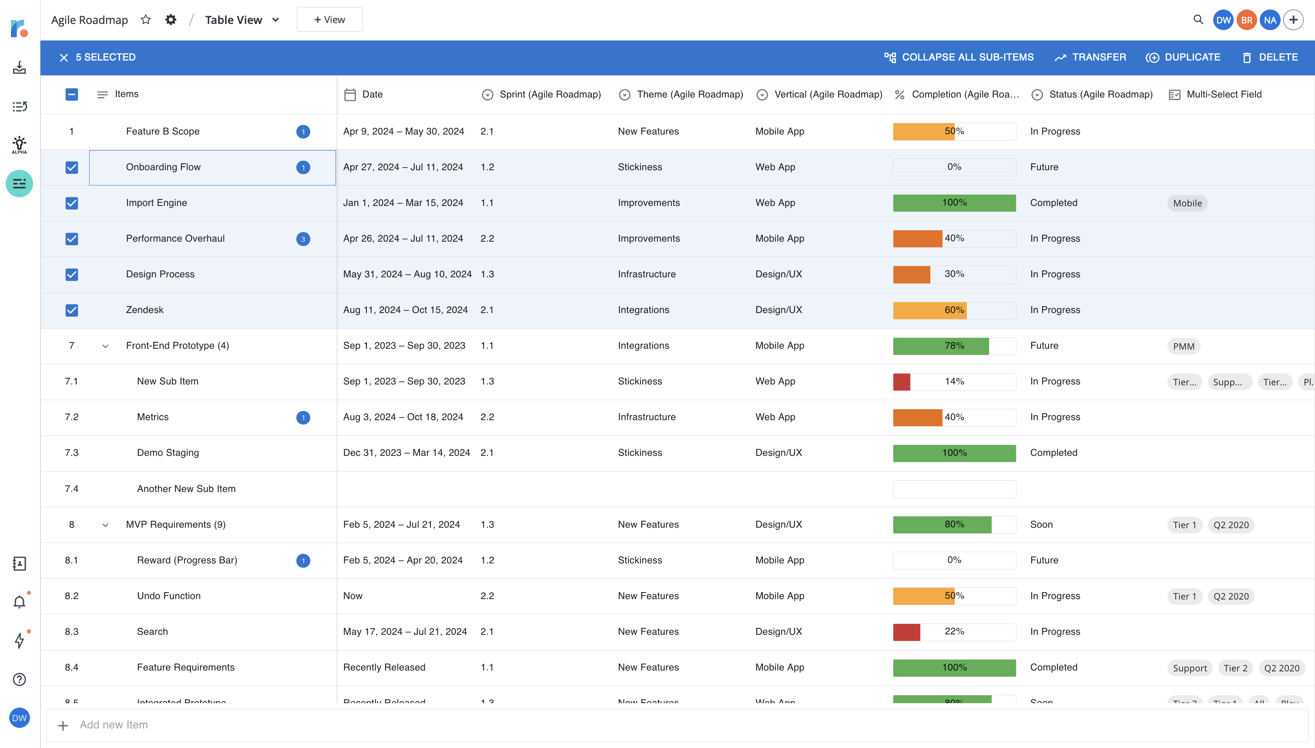Open the Vertical (Agile Roadmap) column dropdown
Image resolution: width=1315 pixels, height=748 pixels.
tap(761, 94)
